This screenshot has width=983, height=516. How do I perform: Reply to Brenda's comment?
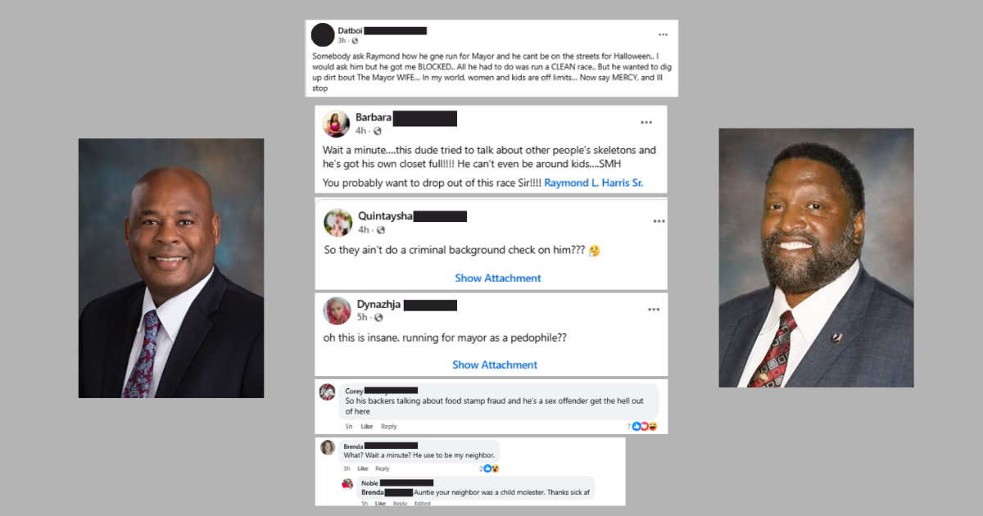click(383, 468)
